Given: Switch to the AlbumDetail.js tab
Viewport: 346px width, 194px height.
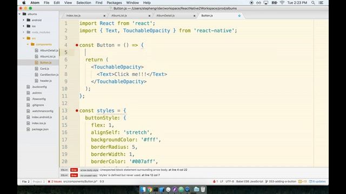Looking at the screenshot, I should (165, 16).
